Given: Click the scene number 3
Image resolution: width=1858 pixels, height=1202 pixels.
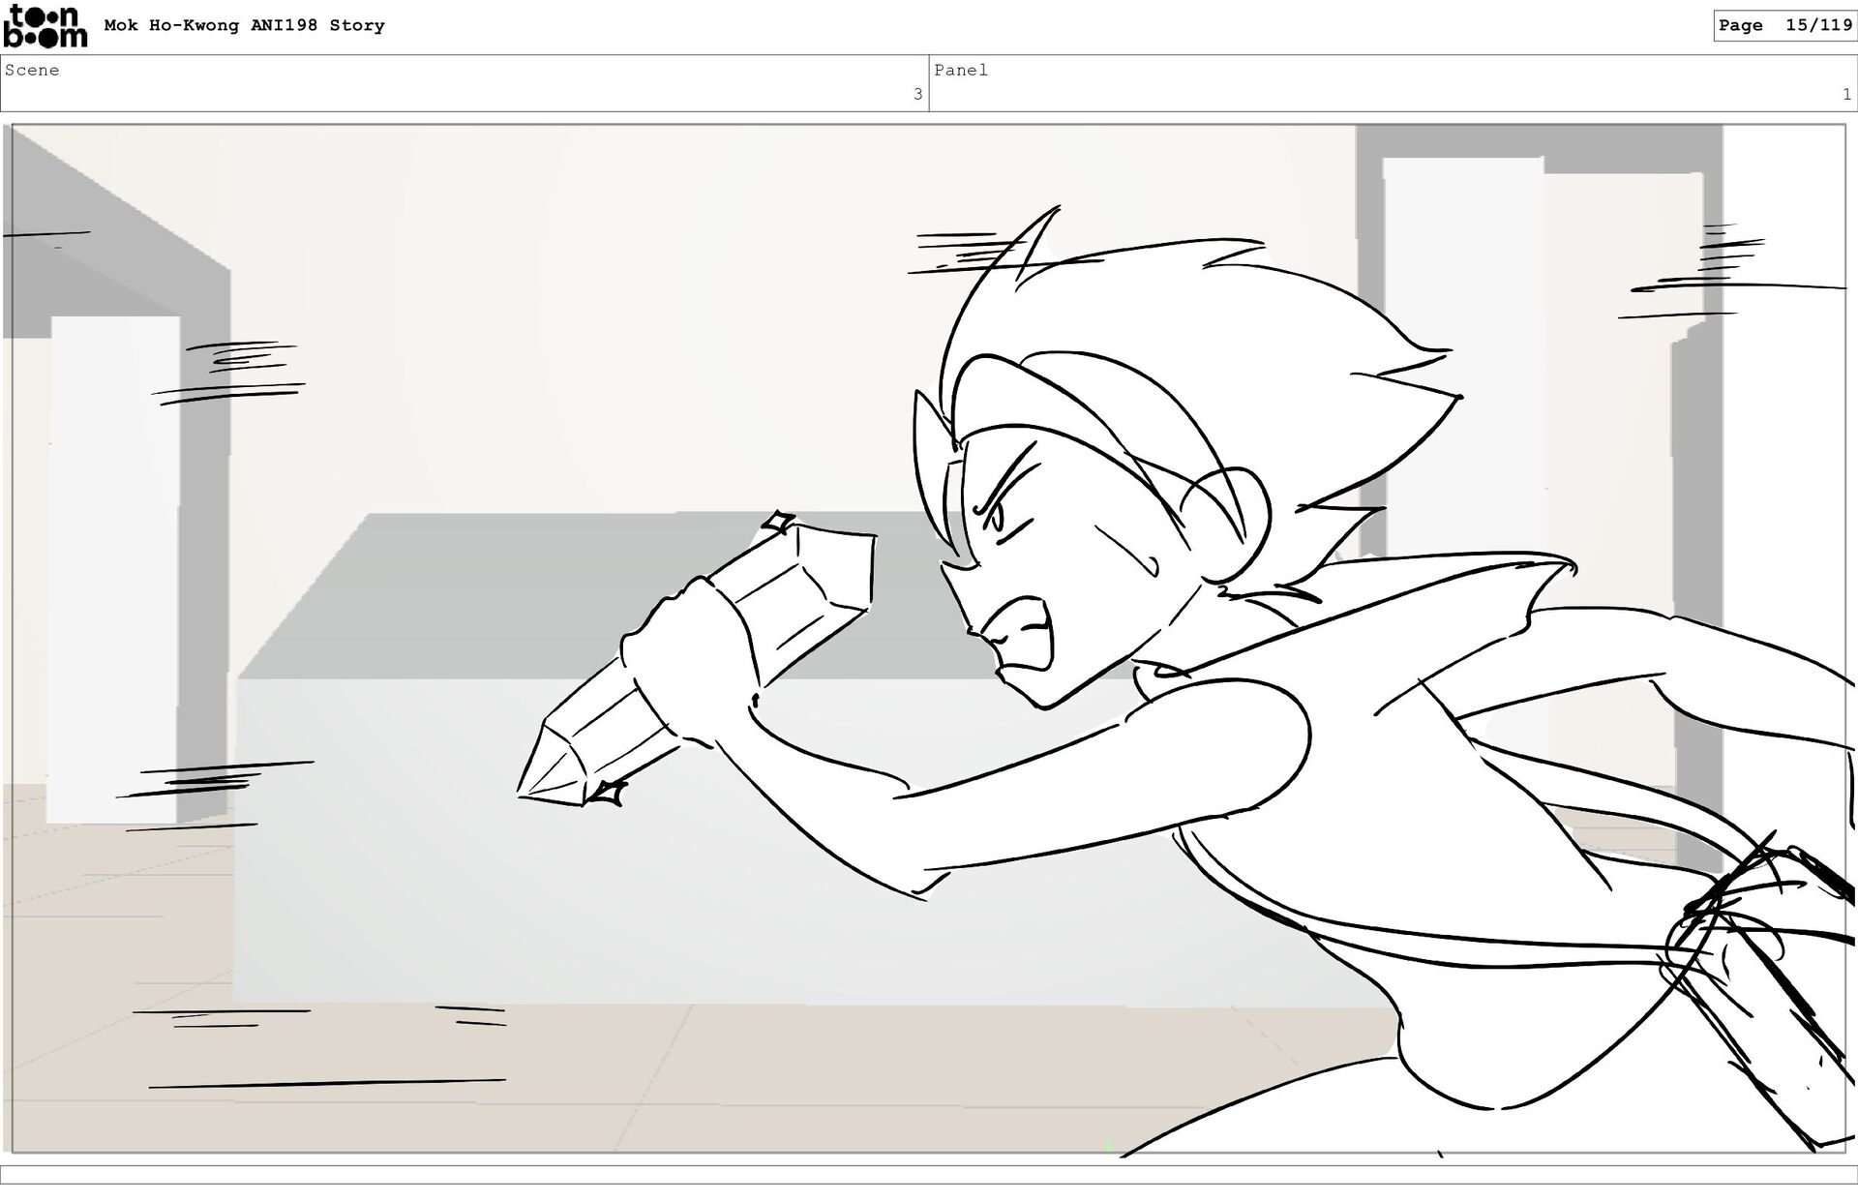Looking at the screenshot, I should [x=917, y=94].
